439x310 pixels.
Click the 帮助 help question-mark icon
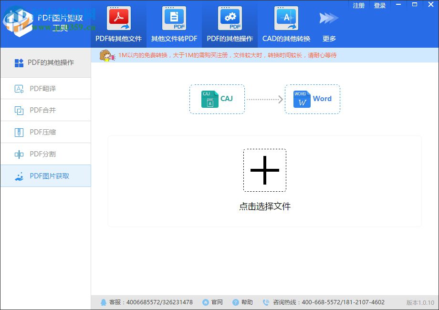[x=235, y=302]
